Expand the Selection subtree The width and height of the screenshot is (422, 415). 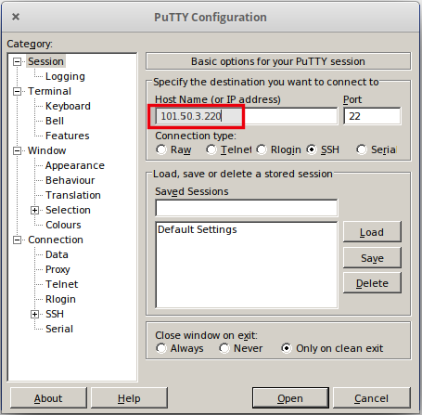34,211
